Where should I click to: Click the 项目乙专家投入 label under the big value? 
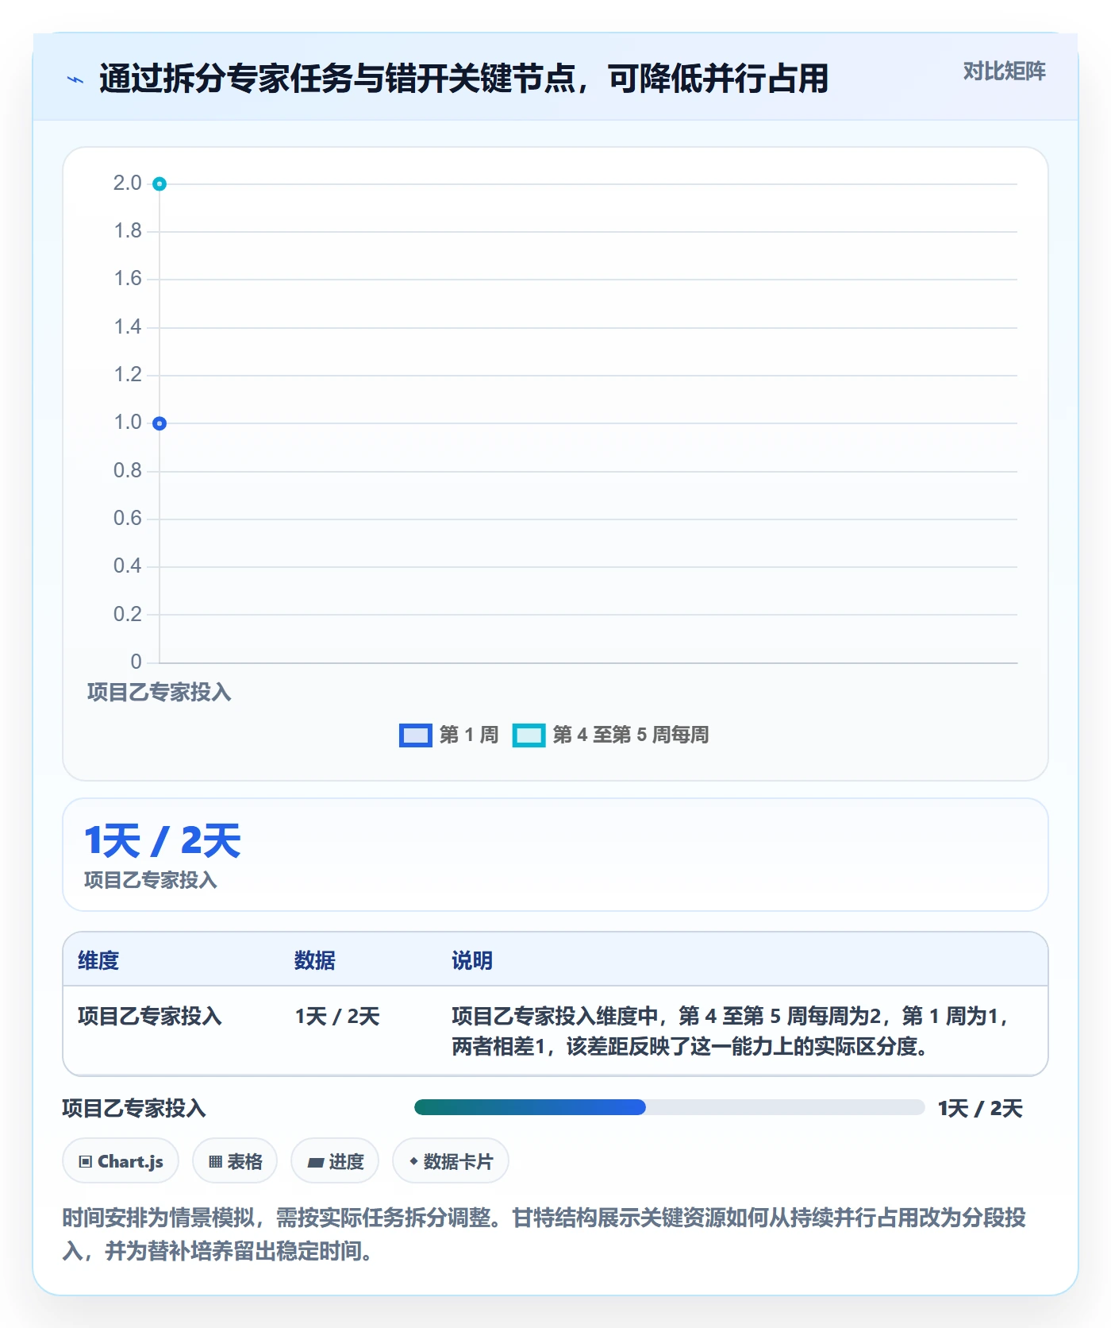(150, 880)
